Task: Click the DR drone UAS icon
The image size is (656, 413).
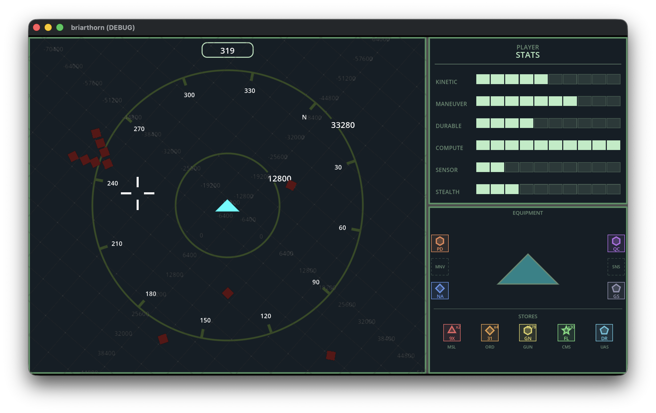Action: click(x=604, y=332)
